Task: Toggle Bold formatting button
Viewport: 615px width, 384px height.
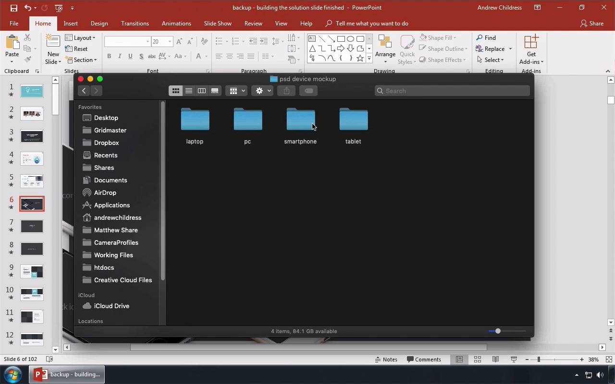Action: pos(109,56)
